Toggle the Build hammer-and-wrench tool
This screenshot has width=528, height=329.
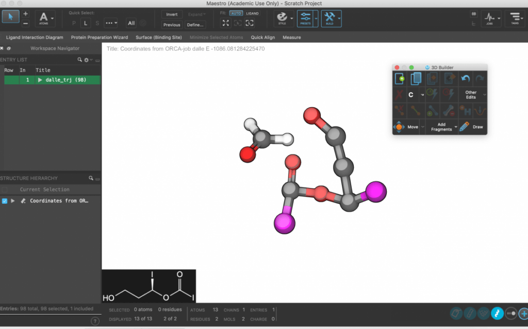(x=329, y=18)
